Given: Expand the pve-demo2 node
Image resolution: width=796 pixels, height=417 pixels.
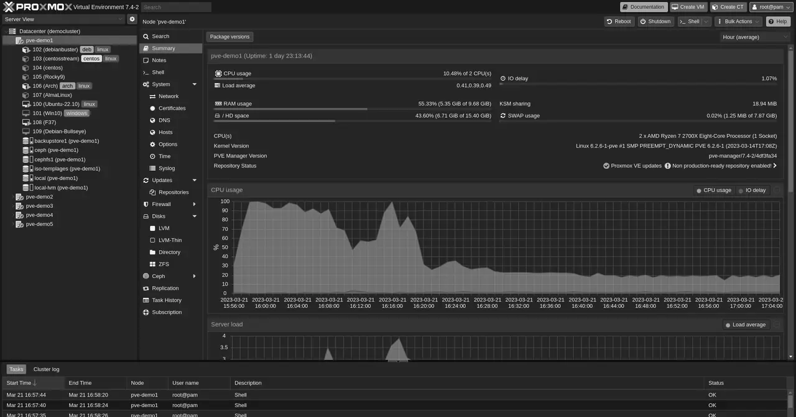Looking at the screenshot, I should coord(12,197).
